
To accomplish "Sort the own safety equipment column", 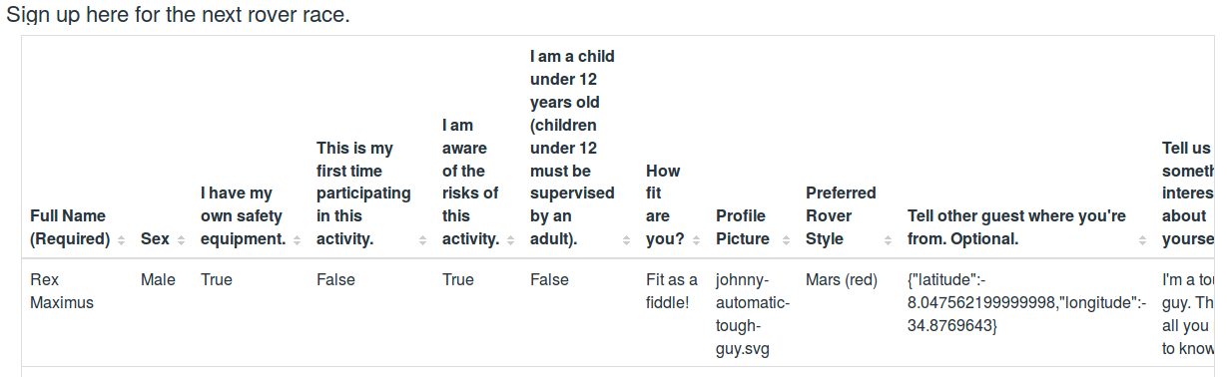I will [296, 240].
